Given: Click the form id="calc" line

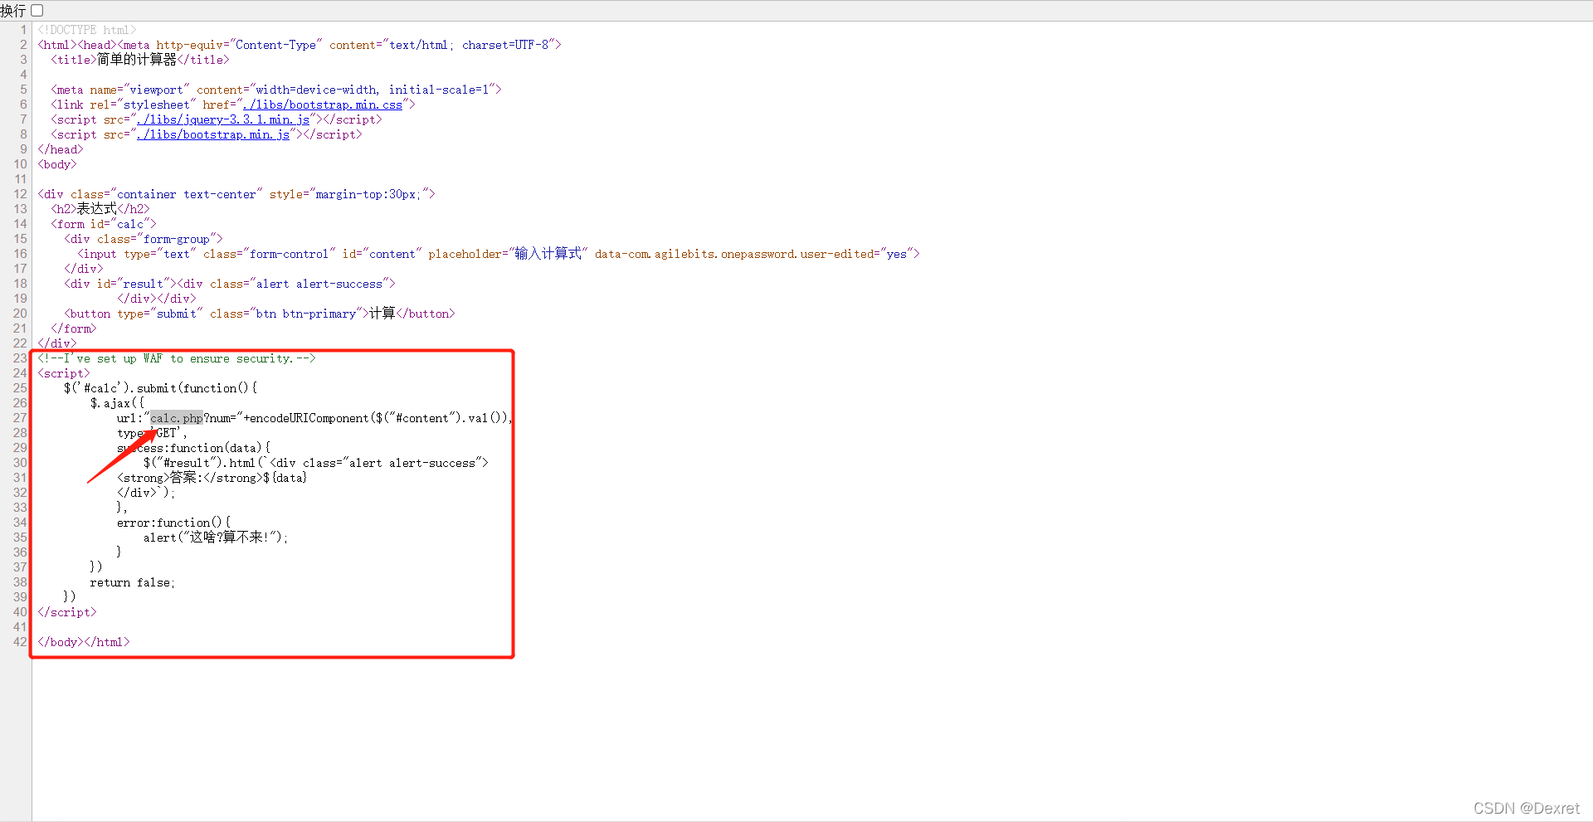Looking at the screenshot, I should 104,224.
